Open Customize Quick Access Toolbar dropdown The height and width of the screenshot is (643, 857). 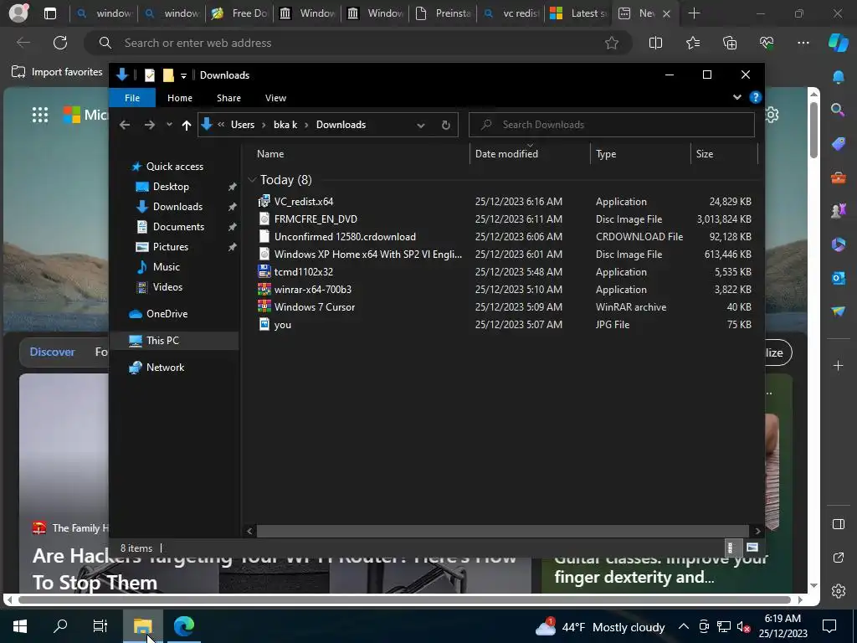183,75
